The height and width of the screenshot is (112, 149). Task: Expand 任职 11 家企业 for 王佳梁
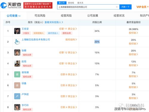(68, 29)
